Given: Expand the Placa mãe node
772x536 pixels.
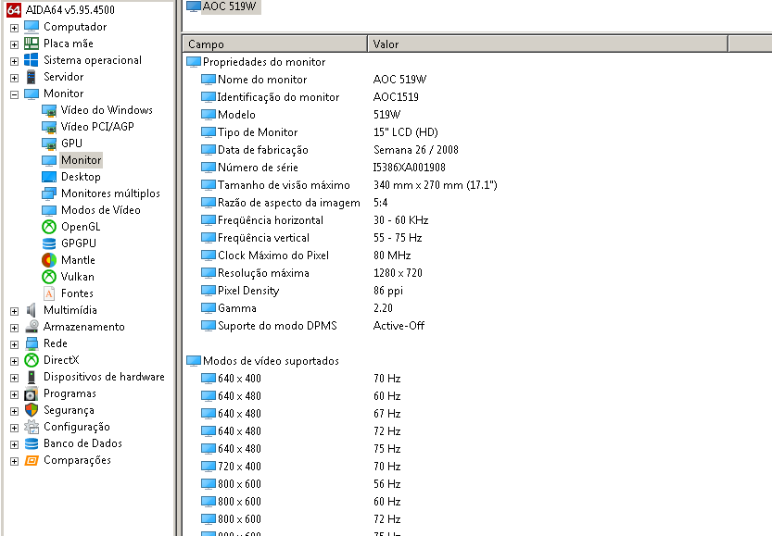Looking at the screenshot, I should 14,44.
